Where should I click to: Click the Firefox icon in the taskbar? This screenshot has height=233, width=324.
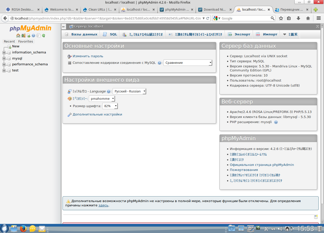[x=23, y=229]
